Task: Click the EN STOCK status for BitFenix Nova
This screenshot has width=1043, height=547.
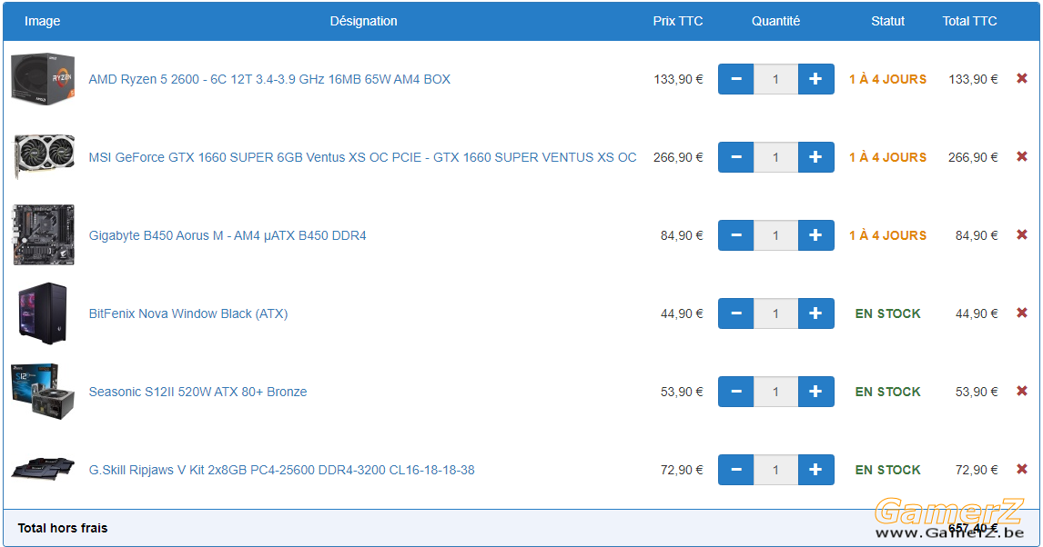Action: pos(888,313)
